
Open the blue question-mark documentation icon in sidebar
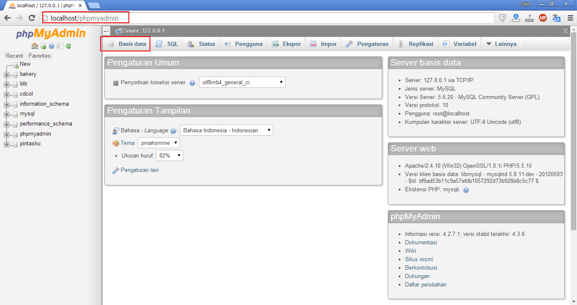coord(52,46)
